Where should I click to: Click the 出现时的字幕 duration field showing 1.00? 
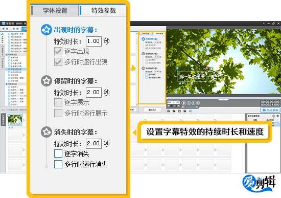coord(93,41)
